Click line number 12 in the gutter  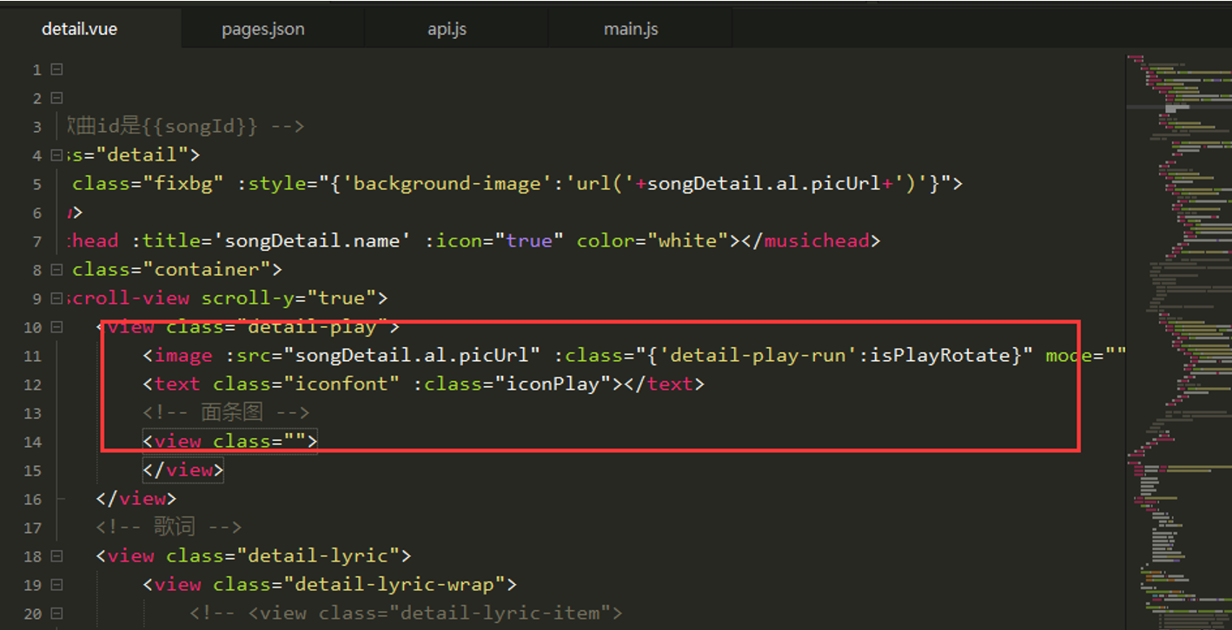point(32,384)
